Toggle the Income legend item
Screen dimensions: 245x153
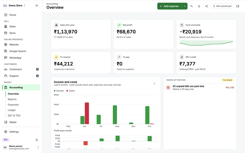59,91
